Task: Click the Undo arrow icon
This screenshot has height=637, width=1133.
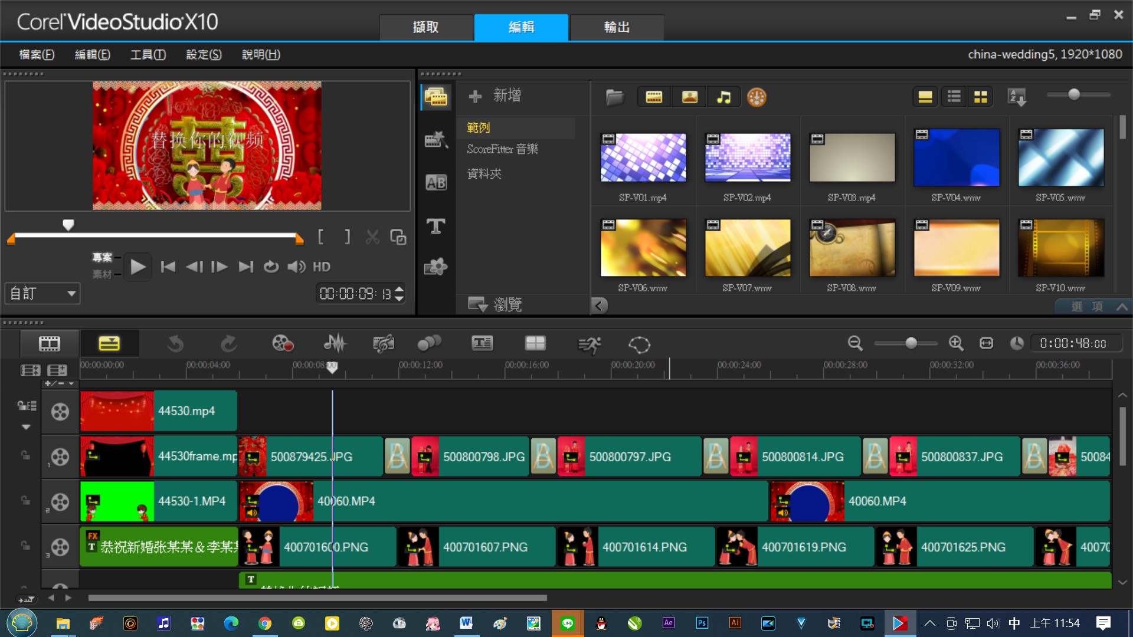Action: 175,344
